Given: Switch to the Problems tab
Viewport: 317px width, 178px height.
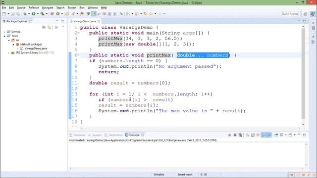Looking at the screenshot, I should [x=77, y=135].
